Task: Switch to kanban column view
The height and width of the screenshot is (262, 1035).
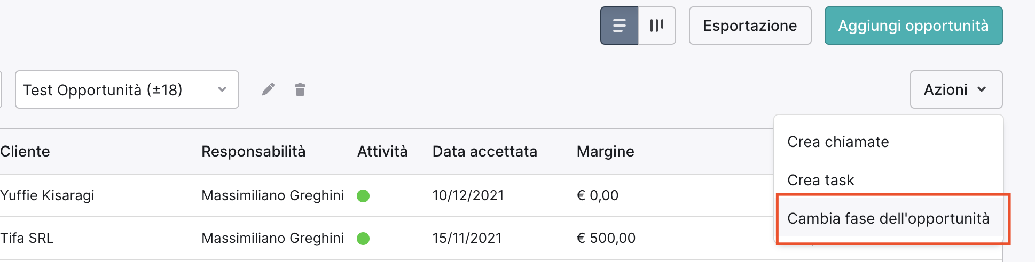Action: click(657, 26)
